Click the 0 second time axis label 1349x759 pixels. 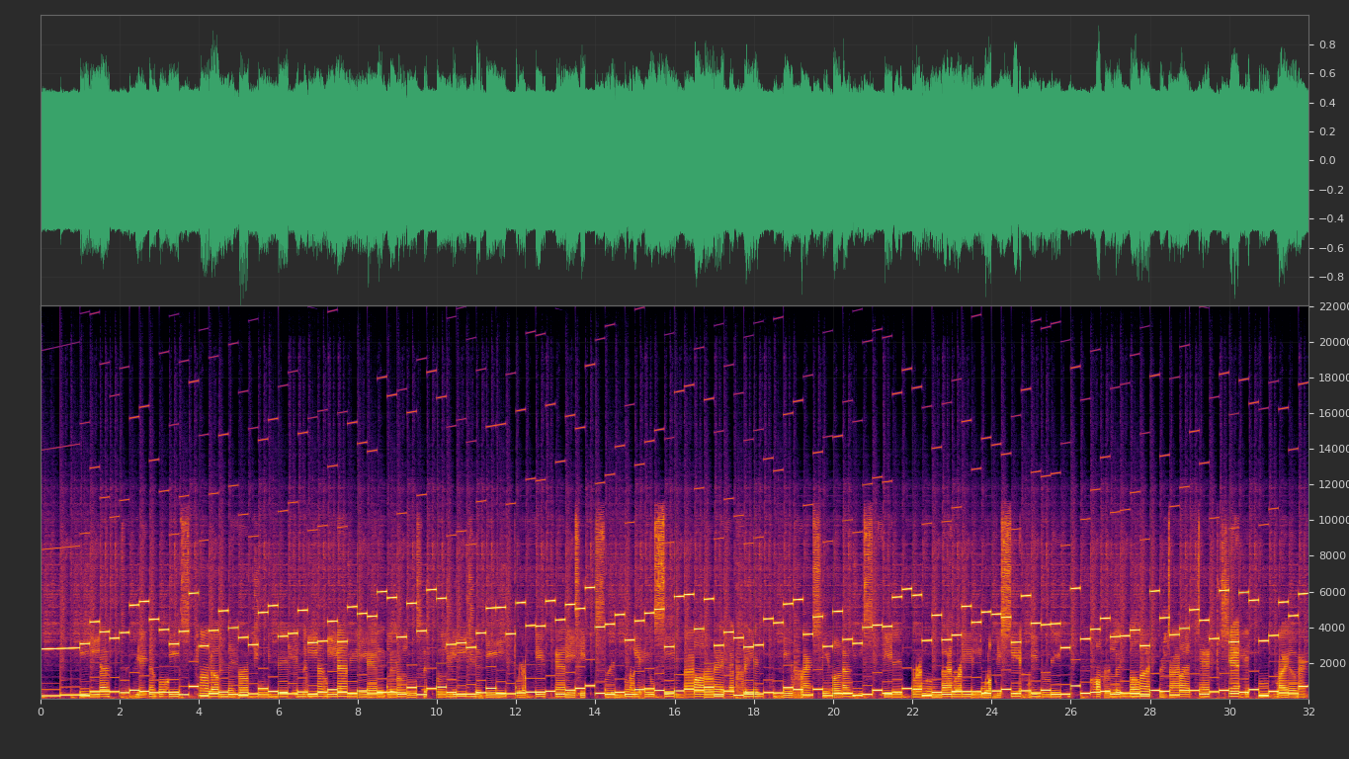[x=41, y=712]
